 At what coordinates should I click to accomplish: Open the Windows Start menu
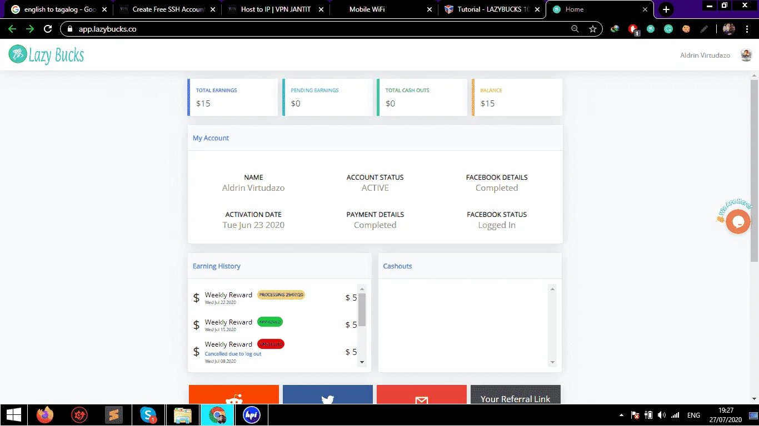(x=13, y=414)
